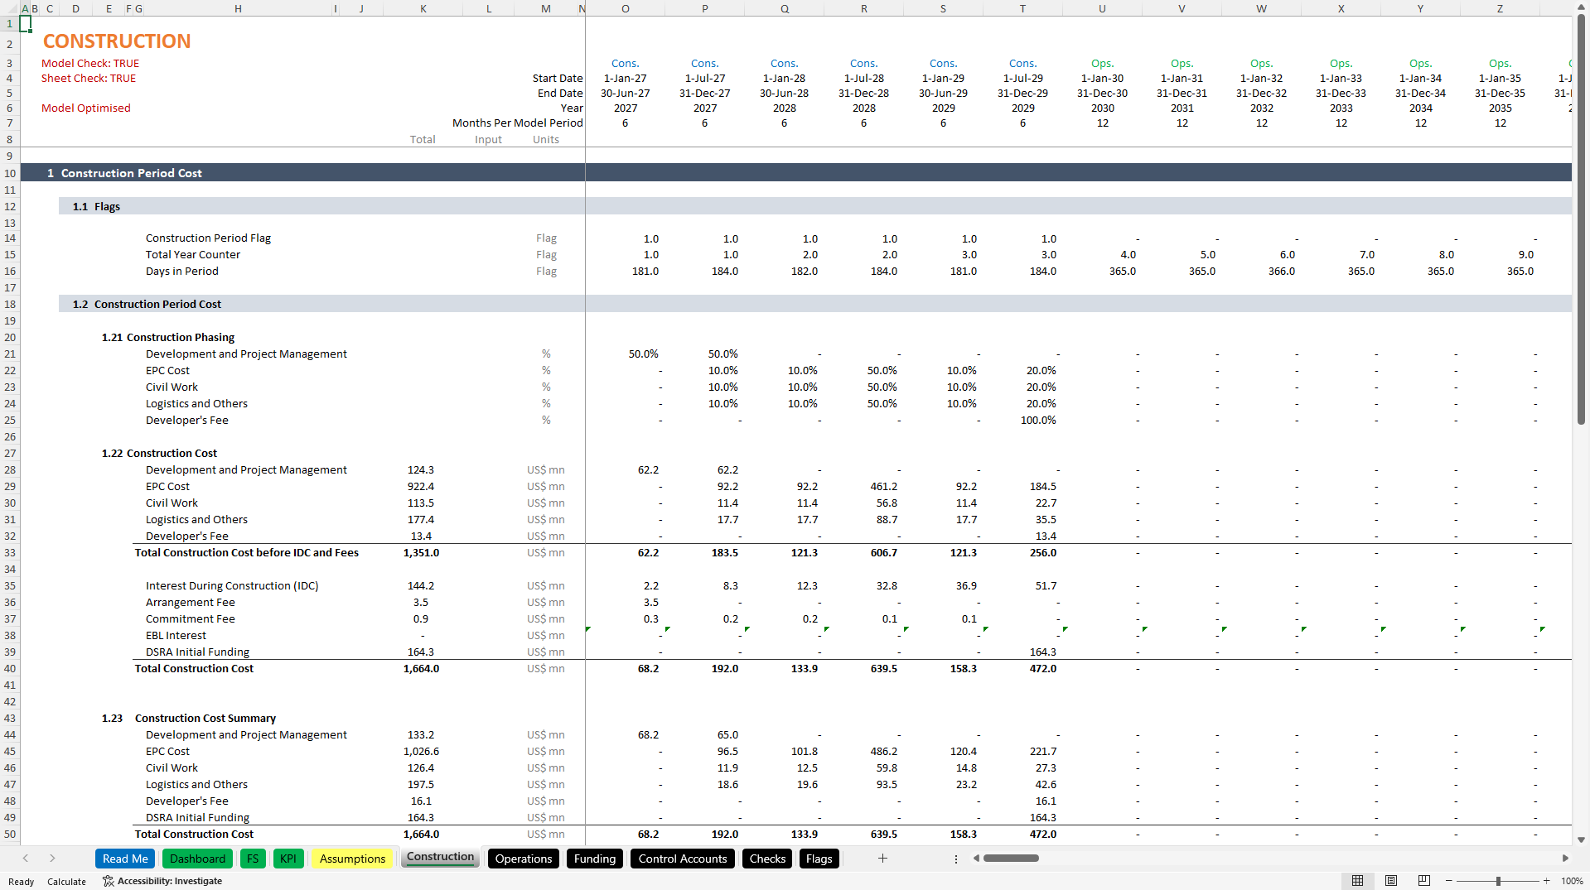Select row 10 header
The width and height of the screenshot is (1590, 890).
(10, 173)
